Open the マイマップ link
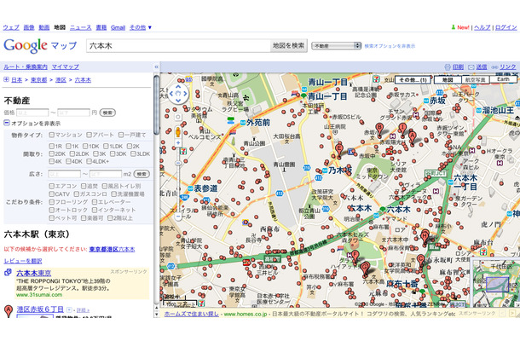Screen dimensions: 520x341 (66, 66)
